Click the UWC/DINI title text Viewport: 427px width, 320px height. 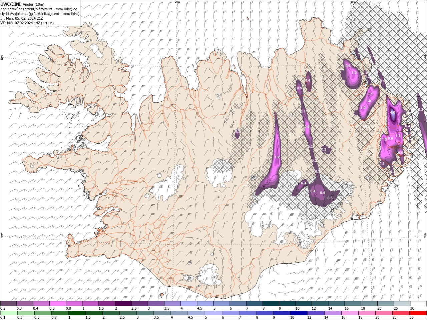click(x=11, y=4)
